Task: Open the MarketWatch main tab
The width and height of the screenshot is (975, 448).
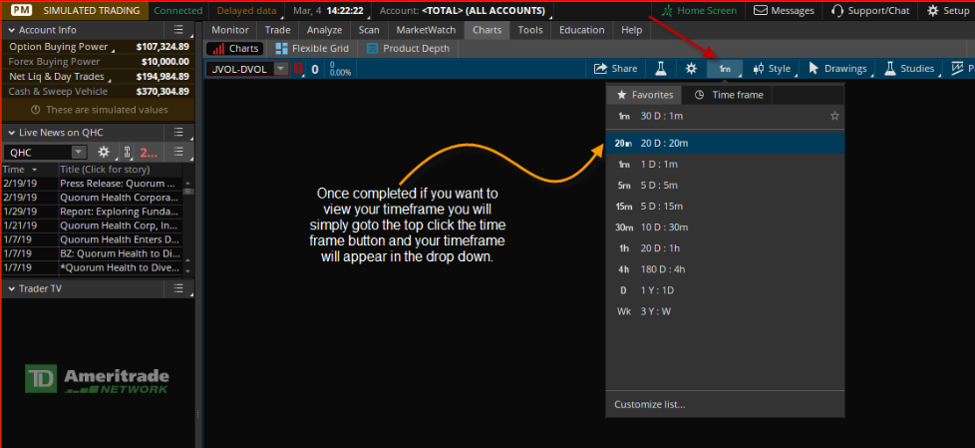Action: (x=426, y=30)
